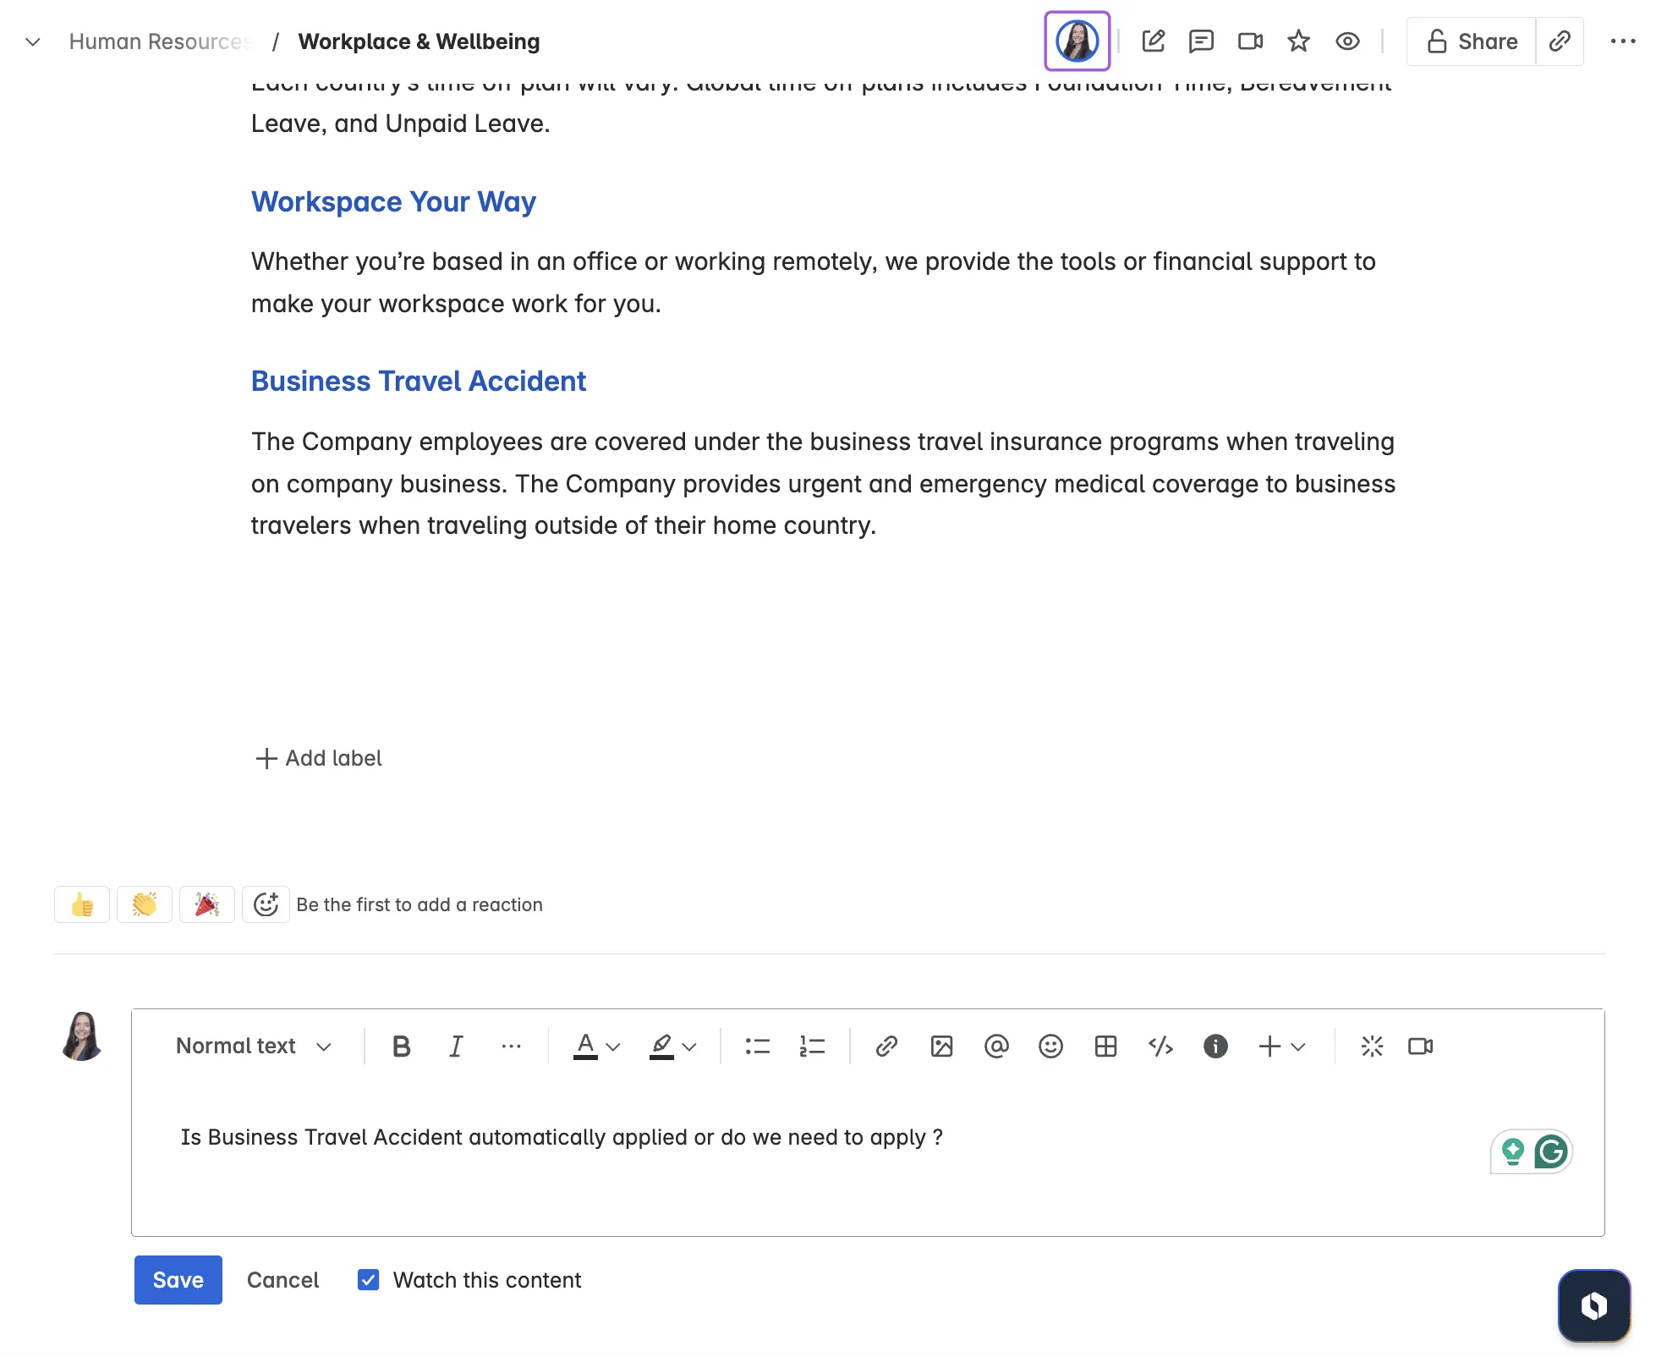This screenshot has height=1357, width=1656.
Task: Insert a link in the comment
Action: pos(886,1047)
